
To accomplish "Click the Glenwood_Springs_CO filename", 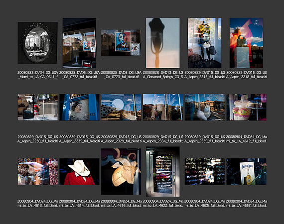I will click(x=163, y=75).
